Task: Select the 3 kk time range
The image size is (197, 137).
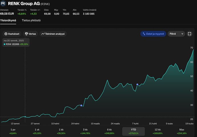Action: 85,131
